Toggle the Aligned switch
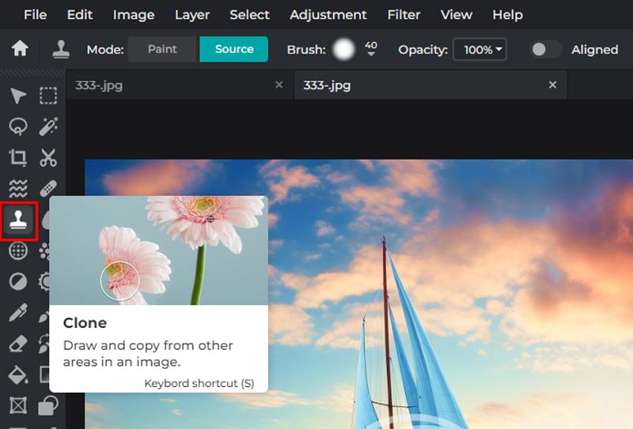The width and height of the screenshot is (633, 429). click(545, 50)
